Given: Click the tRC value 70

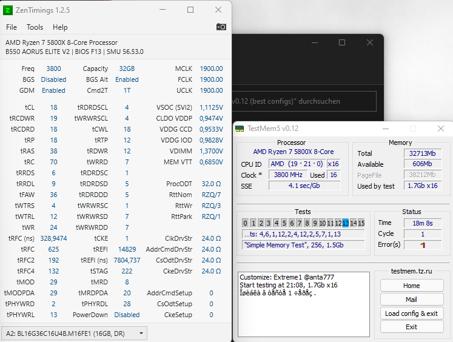Looking at the screenshot, I should pyautogui.click(x=53, y=162).
